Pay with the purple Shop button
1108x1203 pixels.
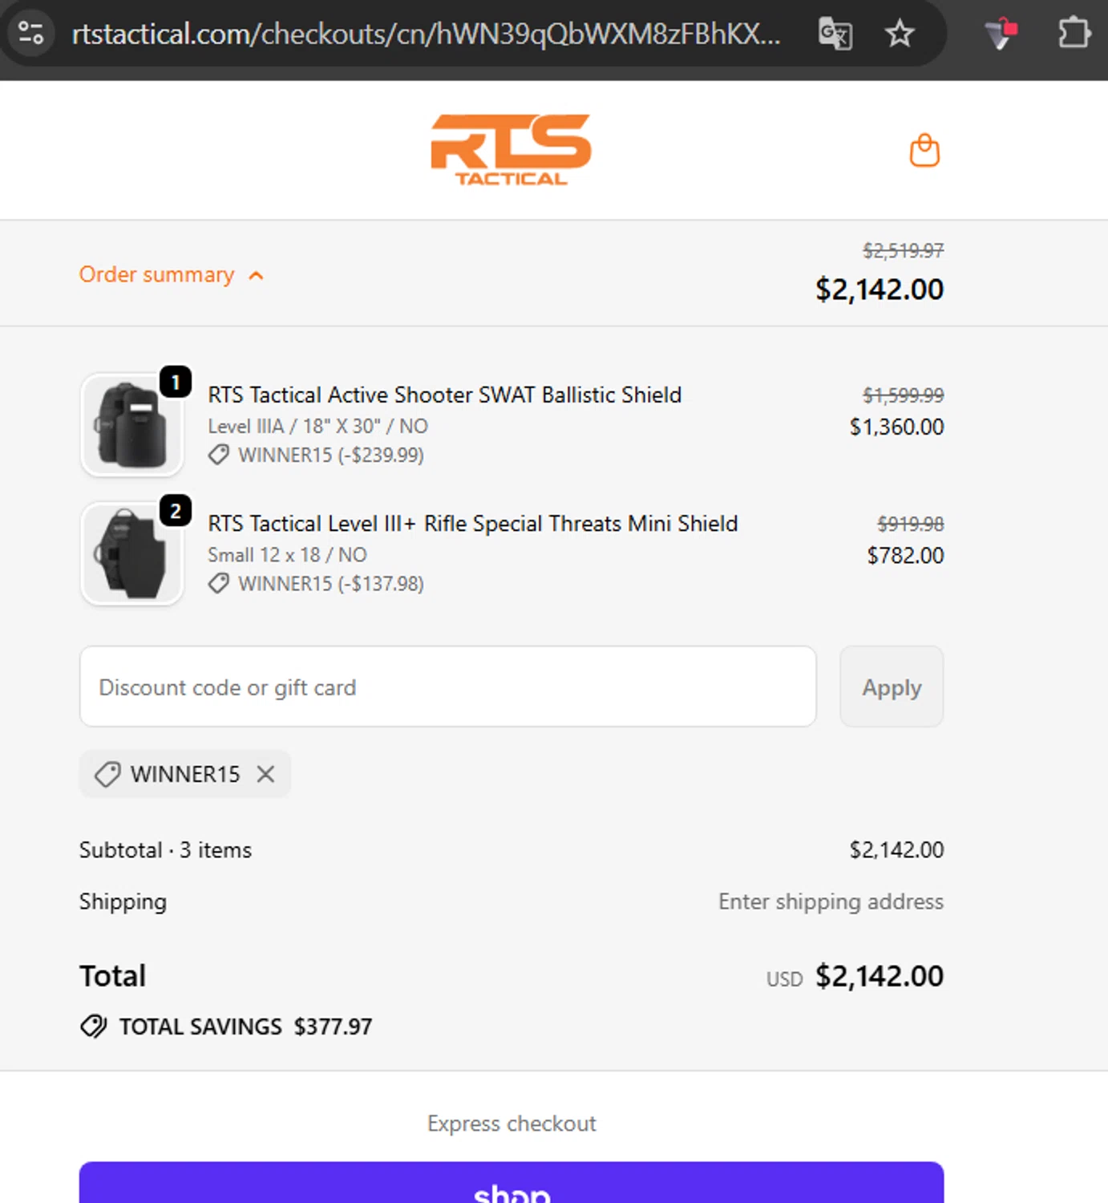(x=512, y=1183)
